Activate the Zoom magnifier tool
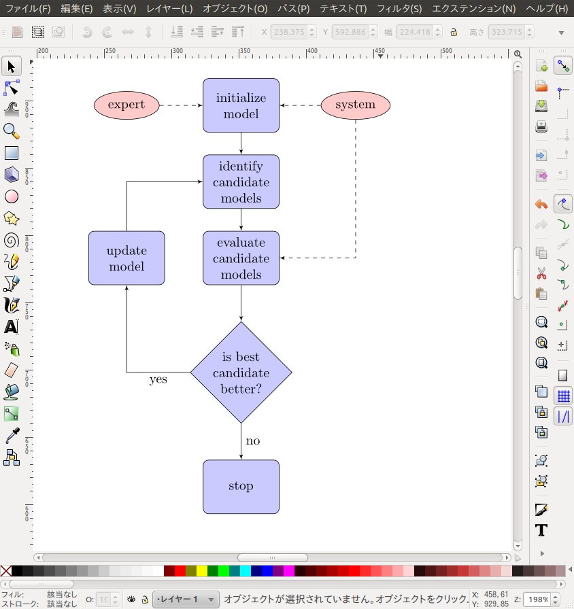Screen dimensions: 574x609 coord(12,131)
